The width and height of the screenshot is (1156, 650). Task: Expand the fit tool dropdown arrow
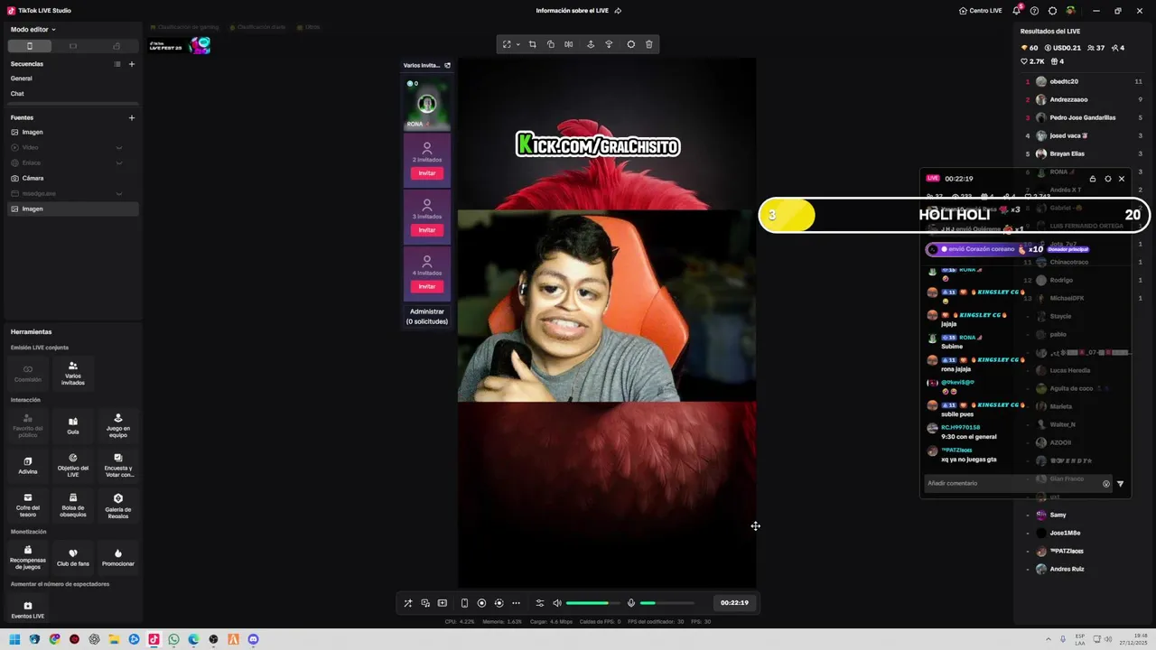pos(517,44)
